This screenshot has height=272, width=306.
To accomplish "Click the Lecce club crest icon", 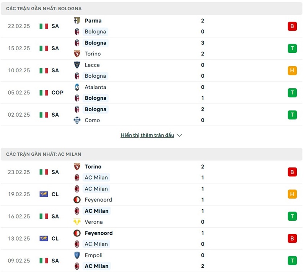I will (77, 65).
